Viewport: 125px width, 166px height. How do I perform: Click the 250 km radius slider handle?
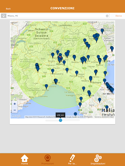click(61, 120)
